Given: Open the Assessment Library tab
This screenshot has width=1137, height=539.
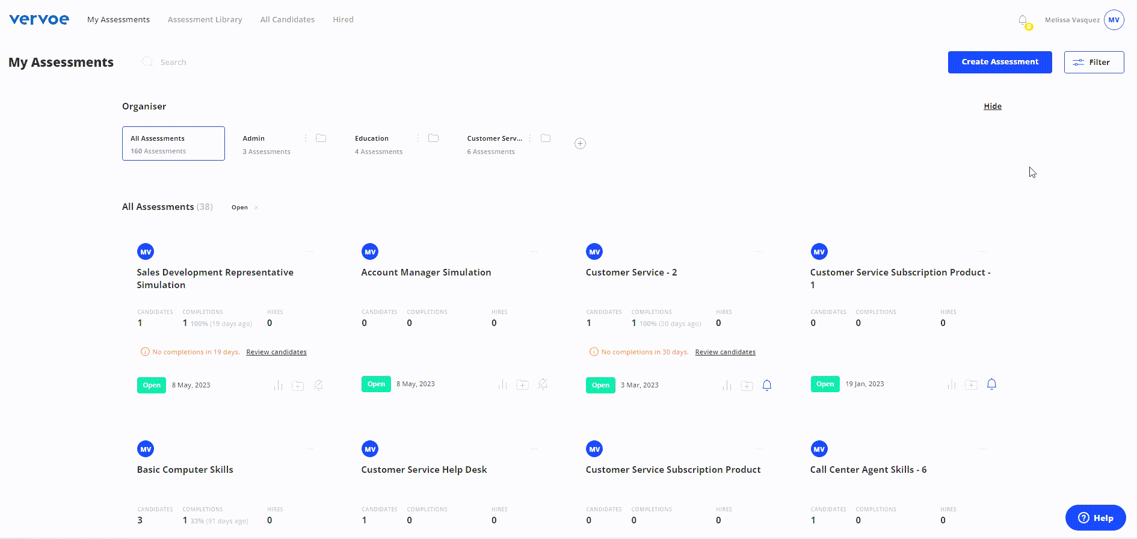Looking at the screenshot, I should pyautogui.click(x=205, y=20).
